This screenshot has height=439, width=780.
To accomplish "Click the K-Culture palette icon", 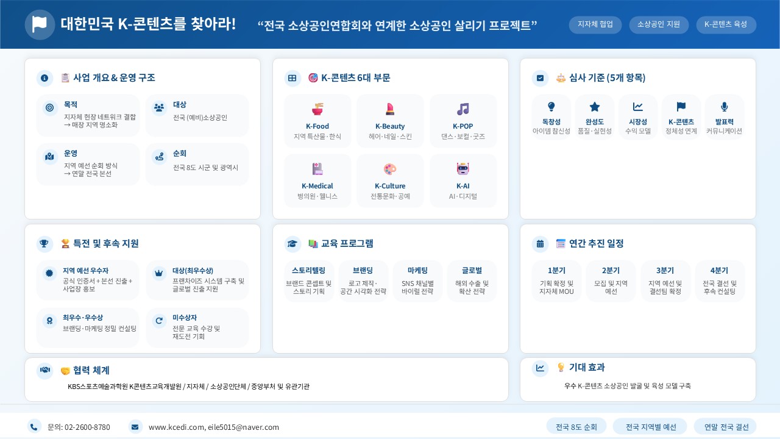I will (390, 169).
